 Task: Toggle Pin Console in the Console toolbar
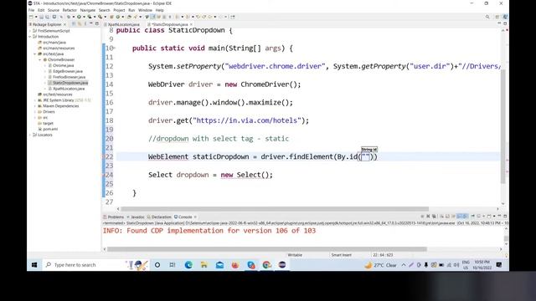[x=472, y=216]
